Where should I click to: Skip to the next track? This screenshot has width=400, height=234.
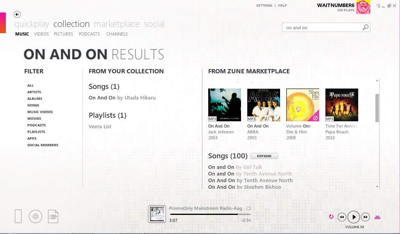click(365, 217)
